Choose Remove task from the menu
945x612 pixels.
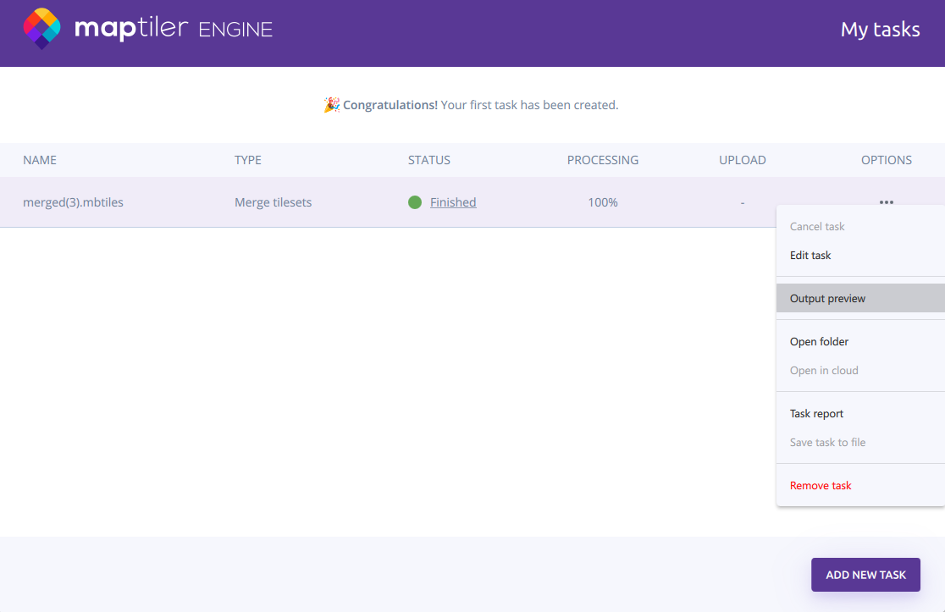(x=820, y=485)
